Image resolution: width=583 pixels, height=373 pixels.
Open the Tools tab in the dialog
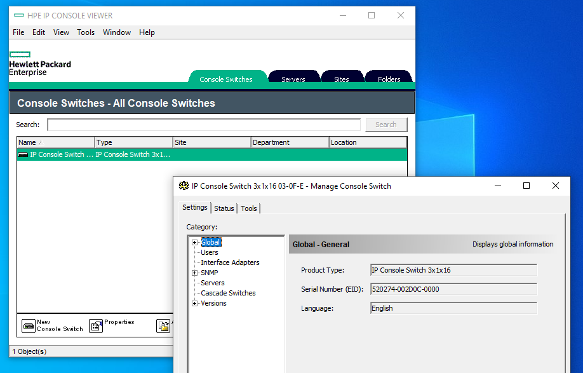coord(249,208)
